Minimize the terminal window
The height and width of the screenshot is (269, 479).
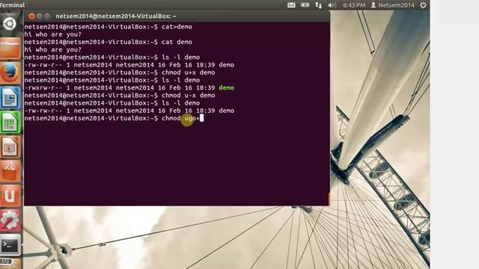(40, 16)
